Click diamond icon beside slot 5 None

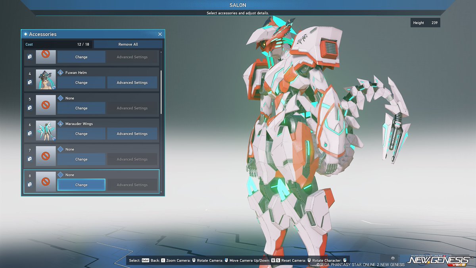click(61, 98)
